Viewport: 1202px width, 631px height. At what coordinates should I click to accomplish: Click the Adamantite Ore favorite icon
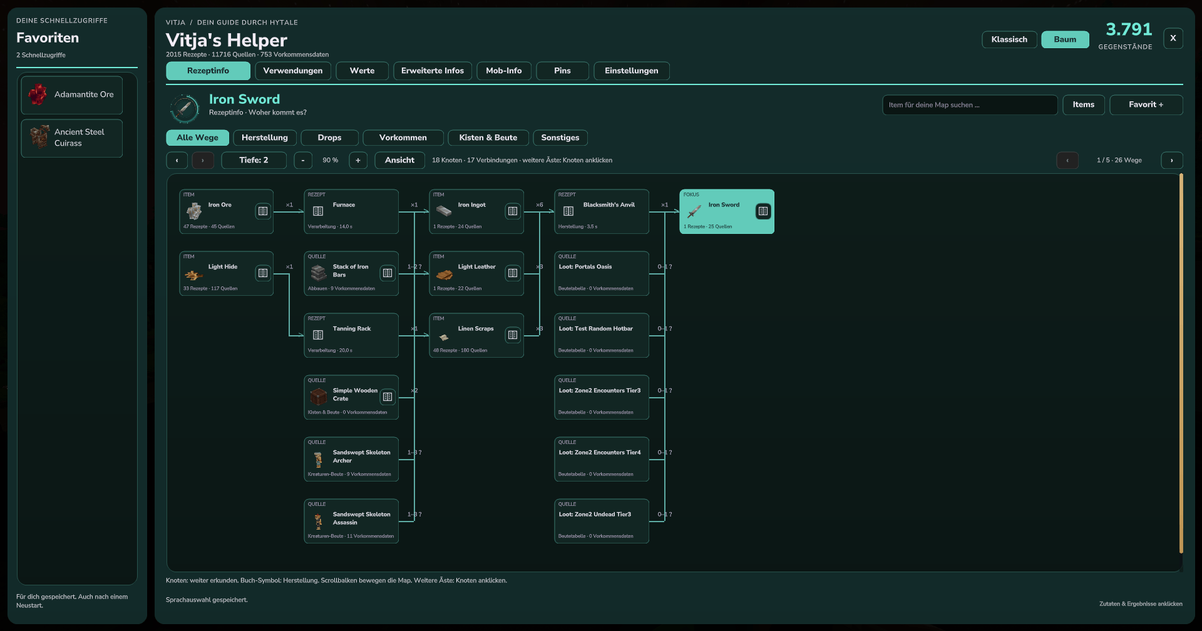coord(38,94)
